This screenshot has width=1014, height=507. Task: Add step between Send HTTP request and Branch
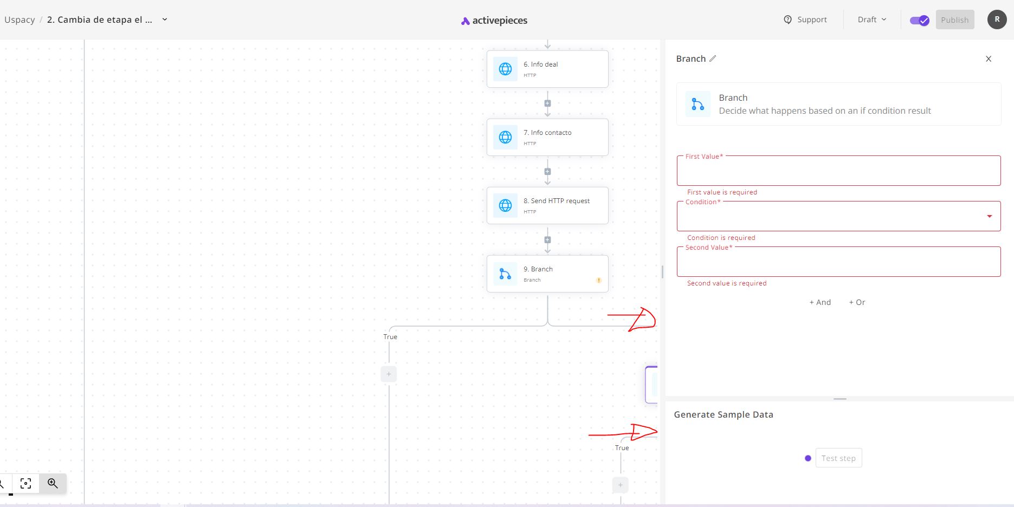(x=547, y=239)
